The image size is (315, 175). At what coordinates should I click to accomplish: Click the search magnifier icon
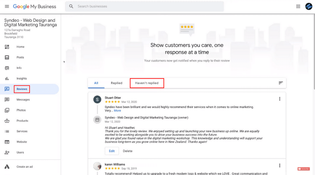71,6
